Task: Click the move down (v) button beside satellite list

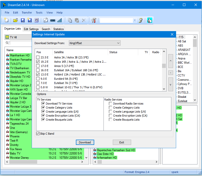Action: [x=171, y=84]
